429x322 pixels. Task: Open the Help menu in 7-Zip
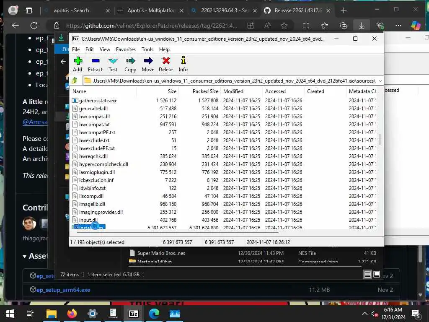pyautogui.click(x=164, y=49)
